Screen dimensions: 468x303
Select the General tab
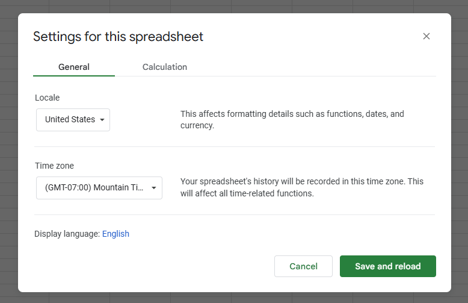click(74, 67)
